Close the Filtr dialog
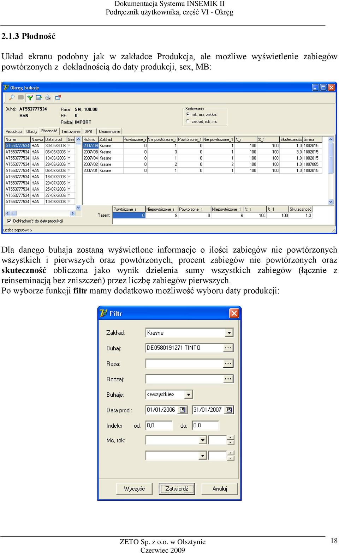The height and width of the screenshot is (553, 339). coord(234,313)
